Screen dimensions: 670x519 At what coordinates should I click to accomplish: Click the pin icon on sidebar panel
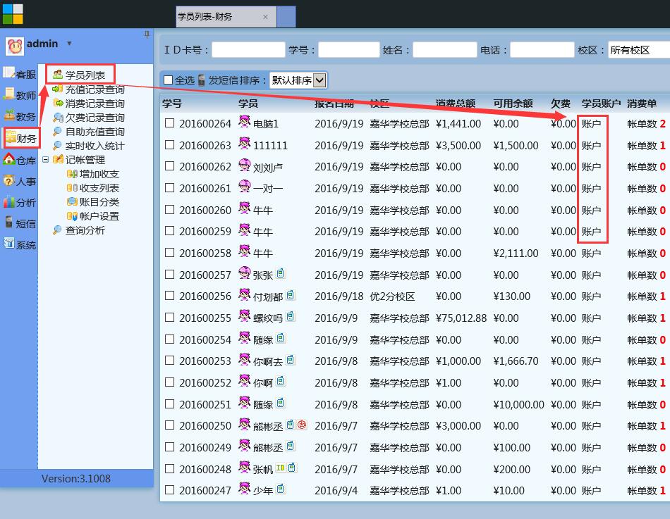(x=147, y=34)
